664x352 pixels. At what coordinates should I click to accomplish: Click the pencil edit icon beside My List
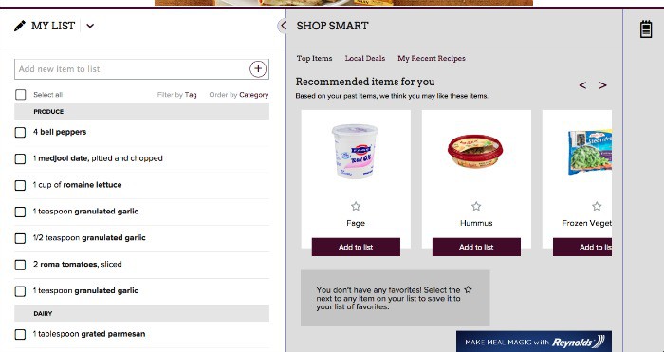coord(20,26)
